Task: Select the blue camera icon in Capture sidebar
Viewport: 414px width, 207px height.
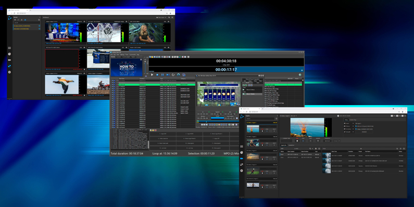Action: [x=242, y=159]
